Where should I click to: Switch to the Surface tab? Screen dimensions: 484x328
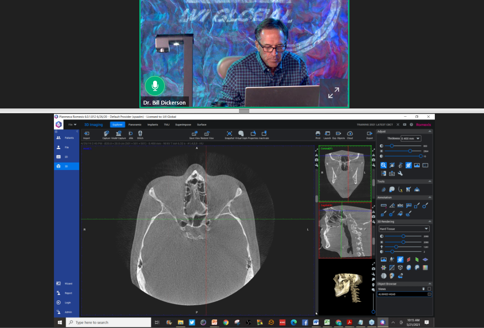click(201, 125)
